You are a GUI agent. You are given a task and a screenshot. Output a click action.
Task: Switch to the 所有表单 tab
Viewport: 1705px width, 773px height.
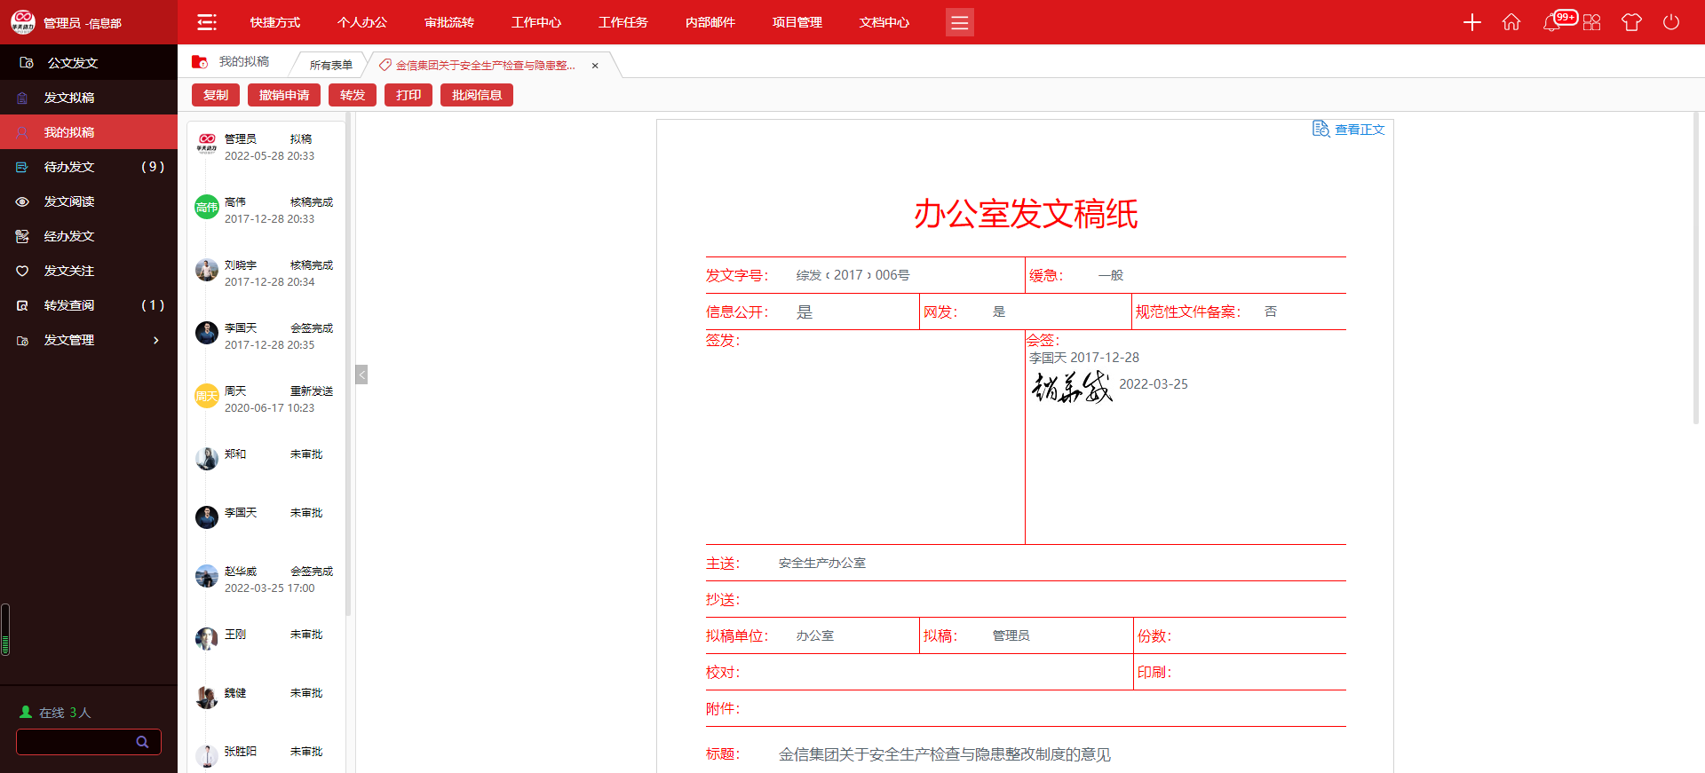pos(330,65)
